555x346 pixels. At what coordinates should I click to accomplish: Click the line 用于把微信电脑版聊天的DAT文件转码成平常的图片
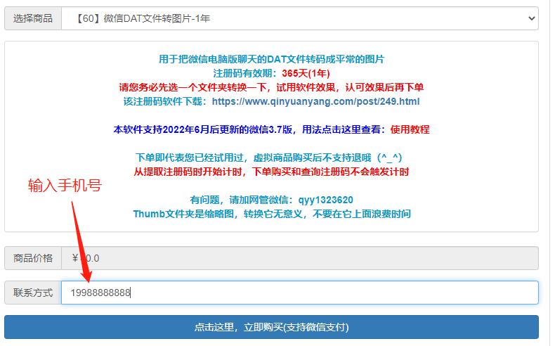[x=271, y=59]
